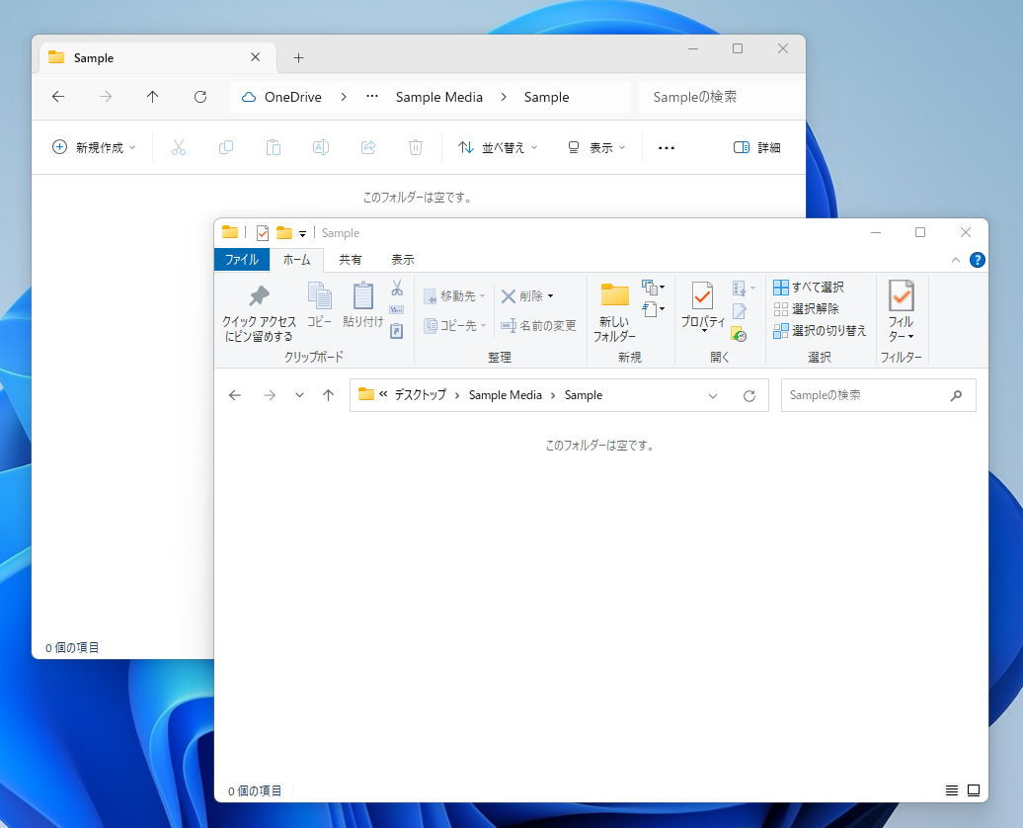1023x828 pixels.
Task: Expand address bar history dropdown in front window
Action: [713, 395]
